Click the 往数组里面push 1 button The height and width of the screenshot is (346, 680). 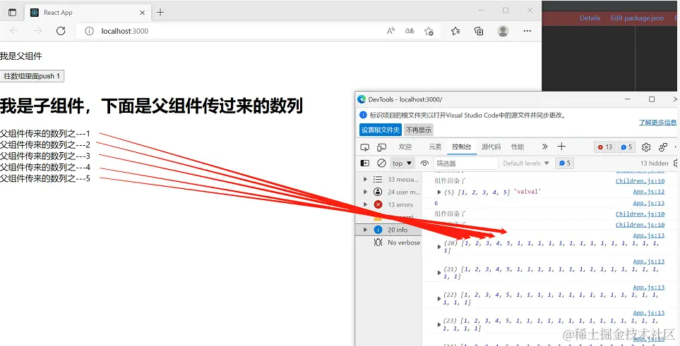click(32, 76)
